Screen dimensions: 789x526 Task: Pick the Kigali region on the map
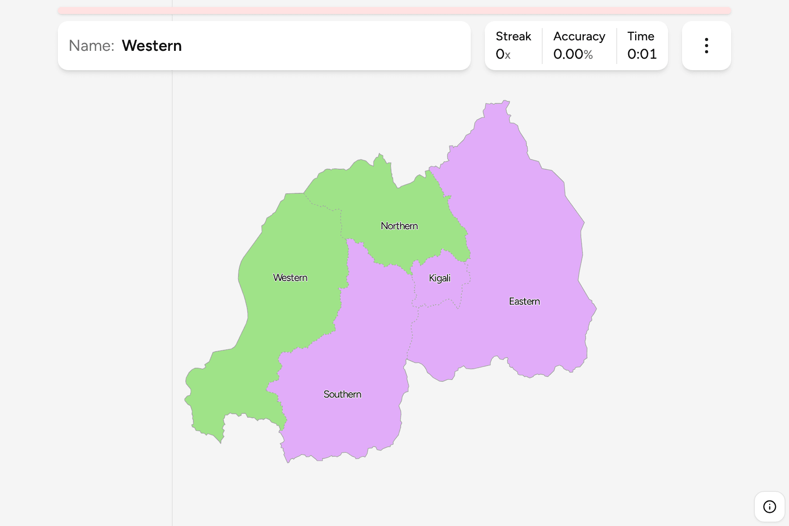coord(440,278)
